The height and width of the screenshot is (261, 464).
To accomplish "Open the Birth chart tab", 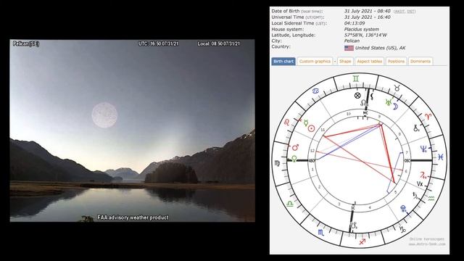I will pyautogui.click(x=283, y=61).
